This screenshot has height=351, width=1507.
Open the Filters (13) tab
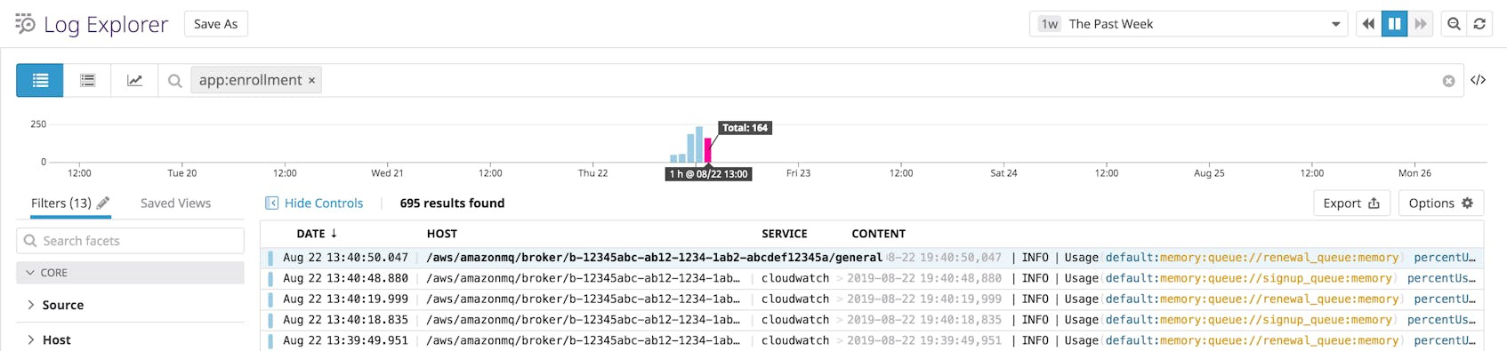pos(60,203)
